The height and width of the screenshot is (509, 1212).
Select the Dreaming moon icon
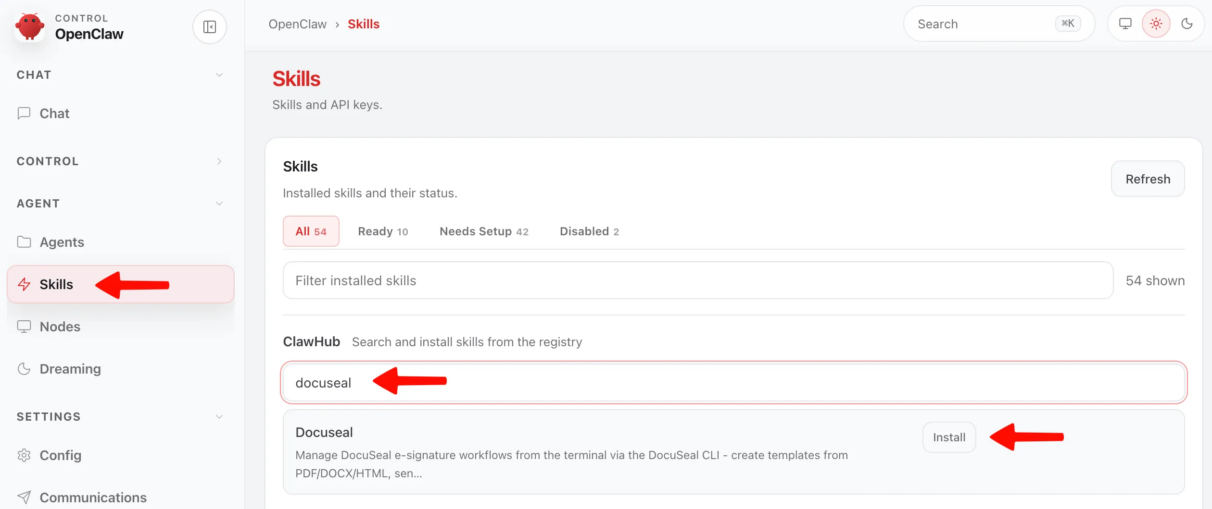click(x=24, y=368)
